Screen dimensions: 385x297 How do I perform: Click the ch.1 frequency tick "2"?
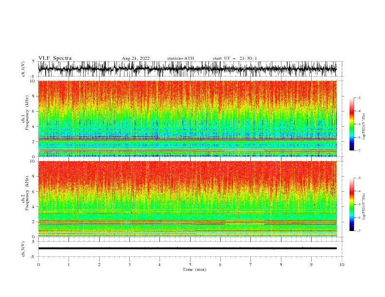coord(34,142)
